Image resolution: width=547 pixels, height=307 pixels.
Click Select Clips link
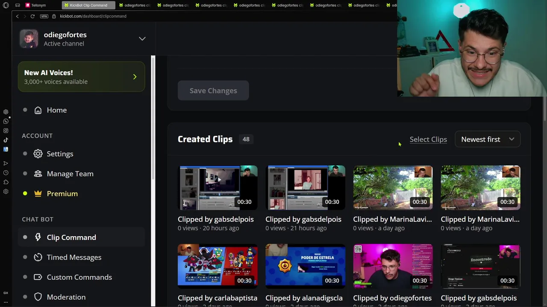click(x=428, y=139)
